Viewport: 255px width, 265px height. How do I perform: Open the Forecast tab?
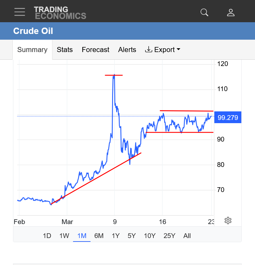pyautogui.click(x=95, y=50)
